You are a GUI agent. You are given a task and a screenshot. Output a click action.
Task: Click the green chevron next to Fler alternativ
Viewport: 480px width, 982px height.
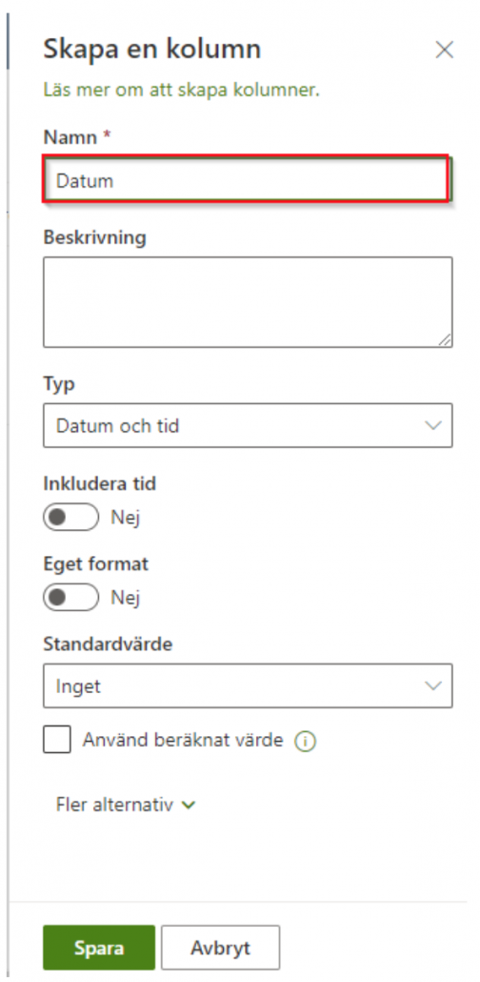pyautogui.click(x=187, y=806)
